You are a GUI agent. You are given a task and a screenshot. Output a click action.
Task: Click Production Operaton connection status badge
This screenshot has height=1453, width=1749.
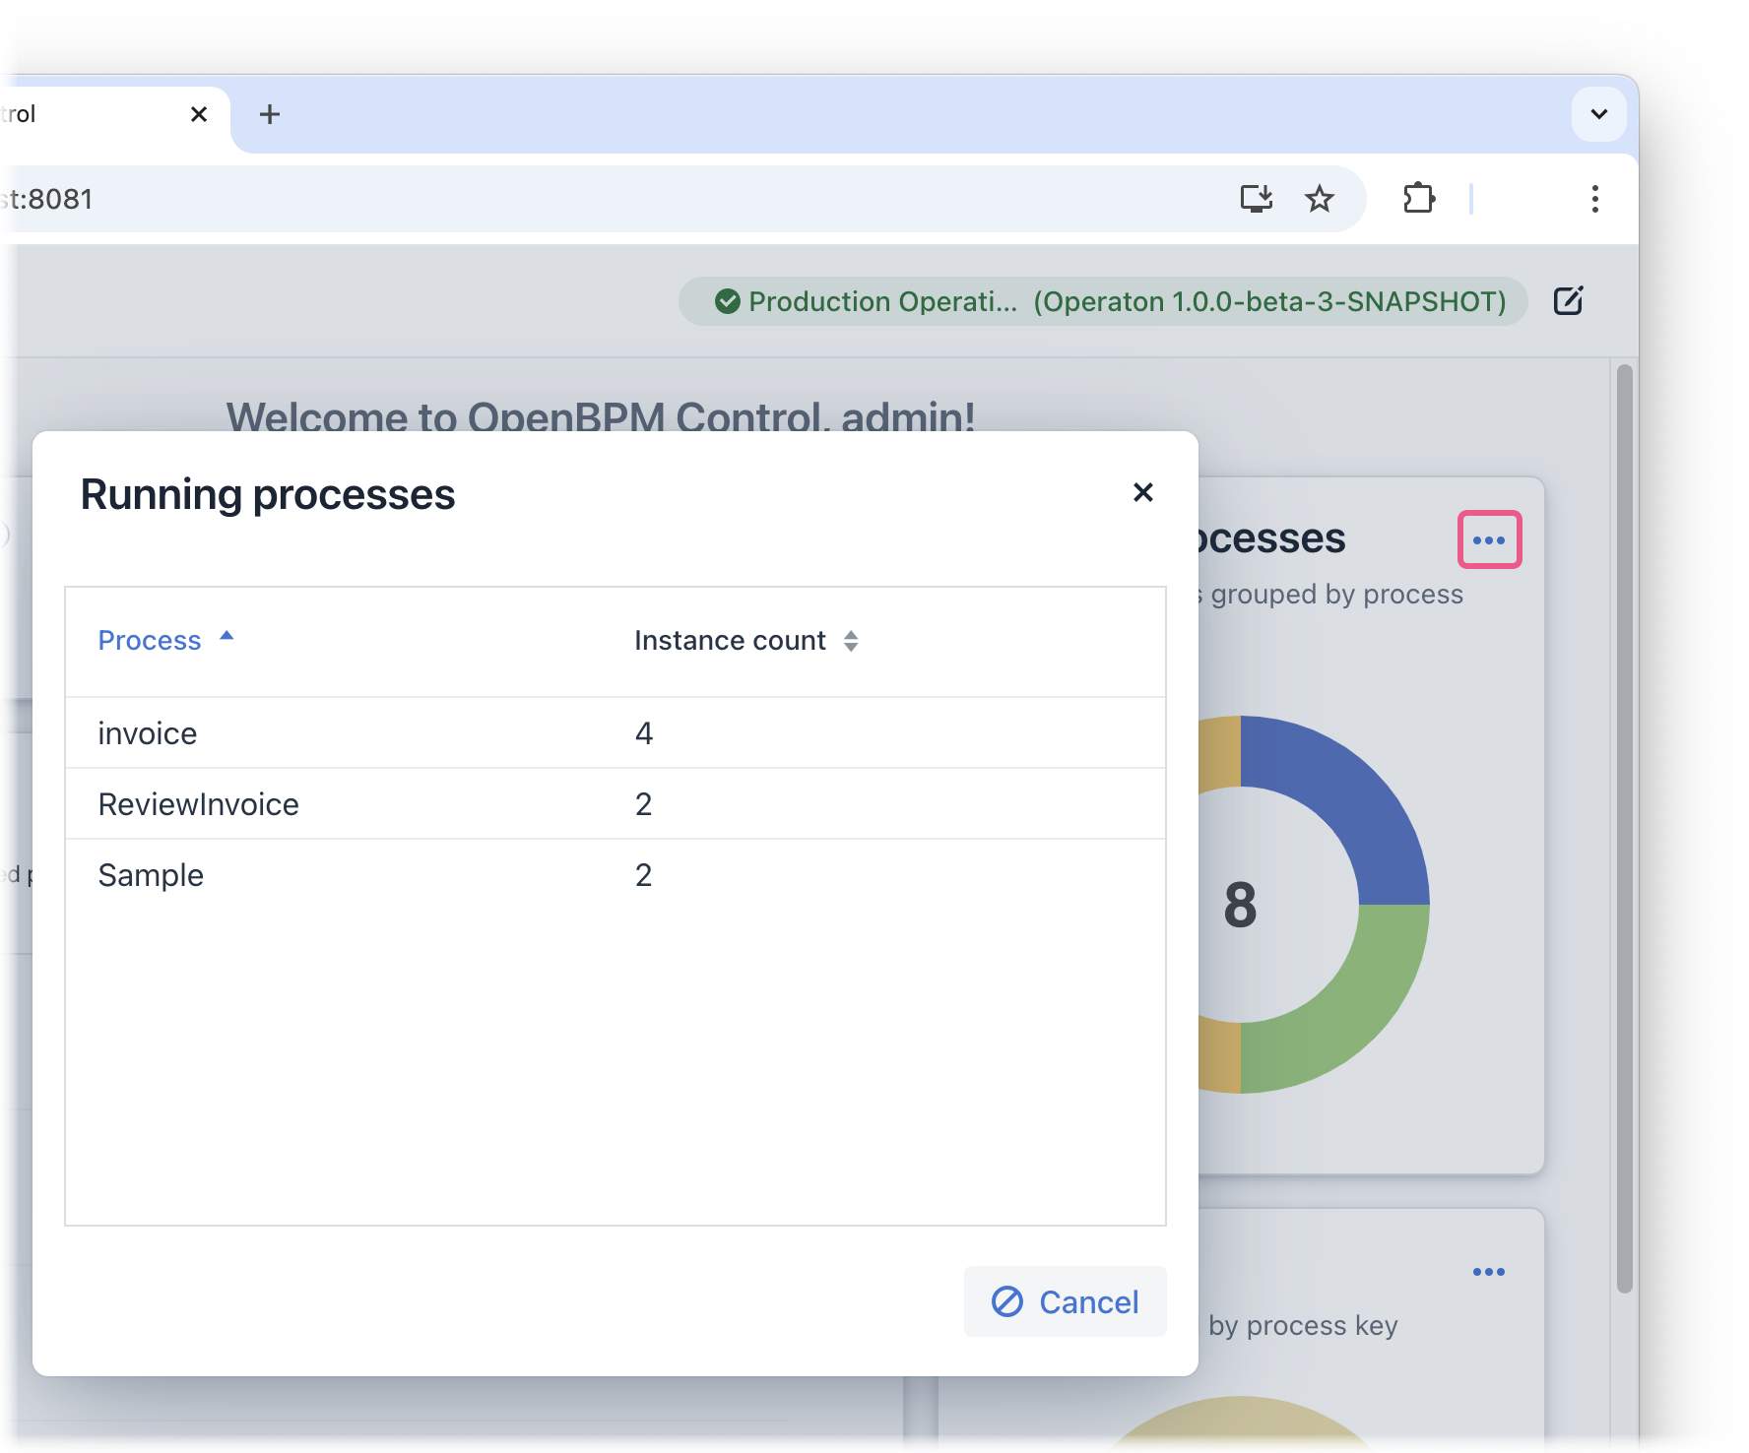click(1103, 301)
